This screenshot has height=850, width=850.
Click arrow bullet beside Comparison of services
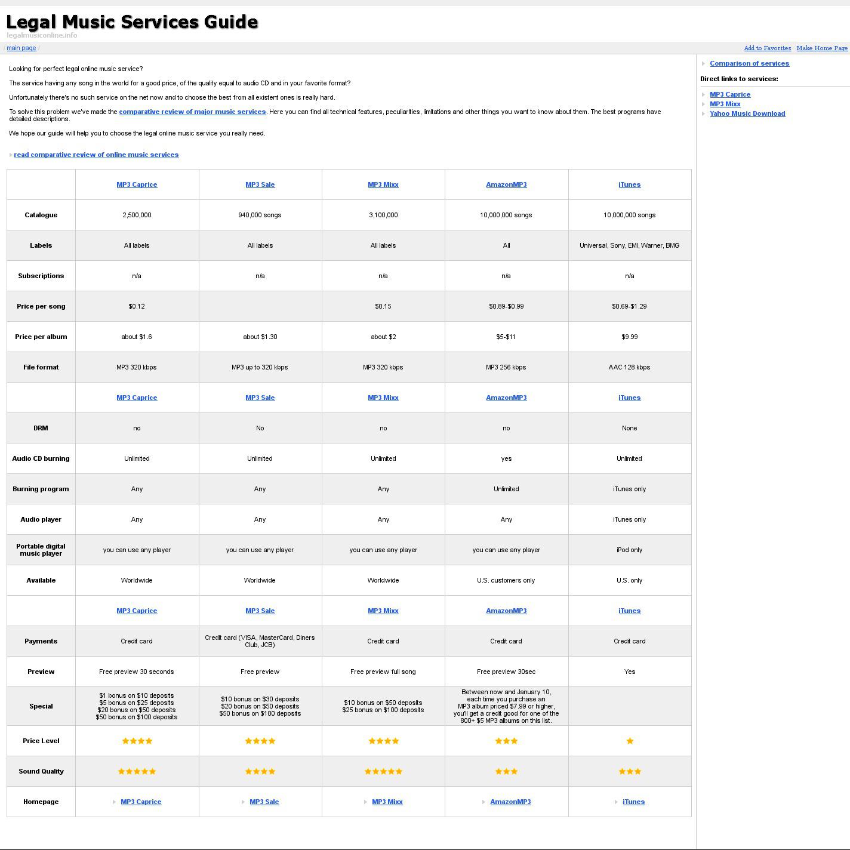coord(704,64)
